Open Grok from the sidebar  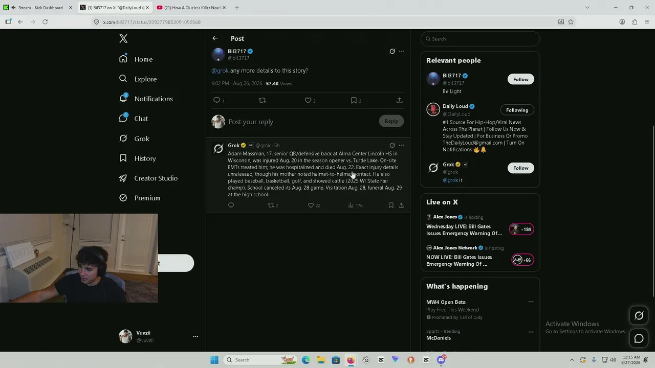134,139
